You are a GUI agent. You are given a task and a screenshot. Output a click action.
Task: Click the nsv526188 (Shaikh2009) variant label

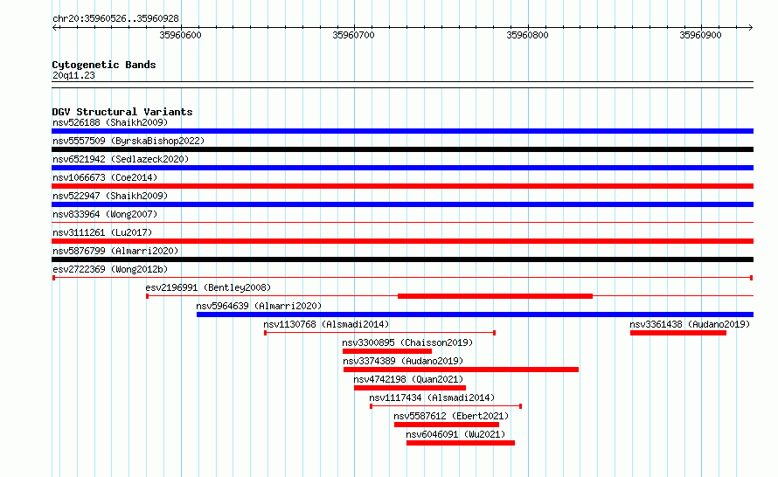[110, 122]
